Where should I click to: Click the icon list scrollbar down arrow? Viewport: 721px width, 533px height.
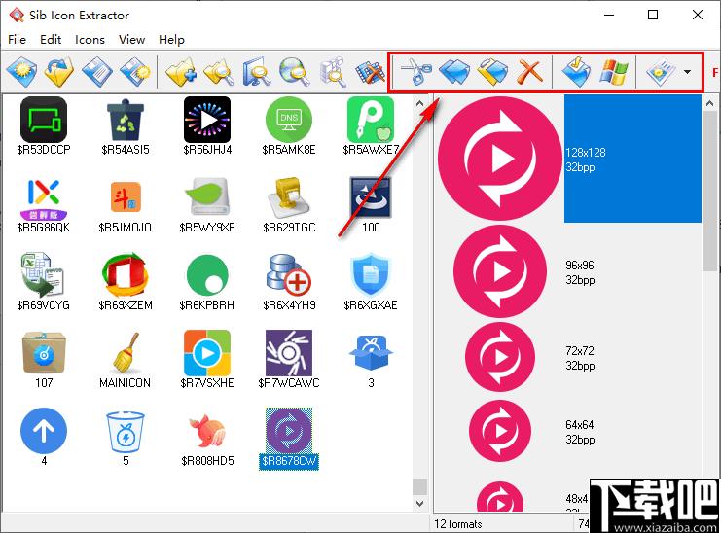tap(419, 503)
